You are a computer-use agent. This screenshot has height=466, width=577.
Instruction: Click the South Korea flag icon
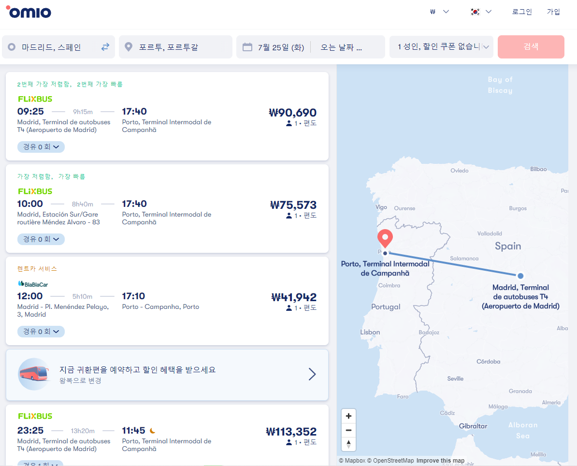click(x=475, y=12)
